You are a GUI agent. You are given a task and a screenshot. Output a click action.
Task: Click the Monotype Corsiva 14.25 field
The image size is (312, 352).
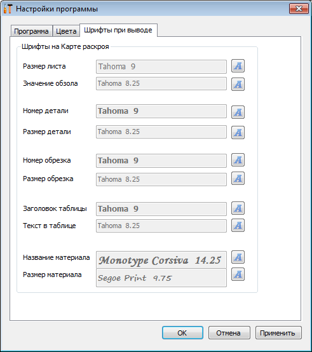click(x=161, y=260)
